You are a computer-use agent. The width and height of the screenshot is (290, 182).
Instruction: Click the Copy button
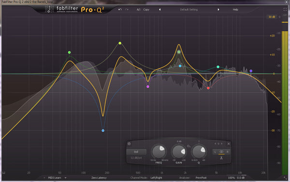146,10
